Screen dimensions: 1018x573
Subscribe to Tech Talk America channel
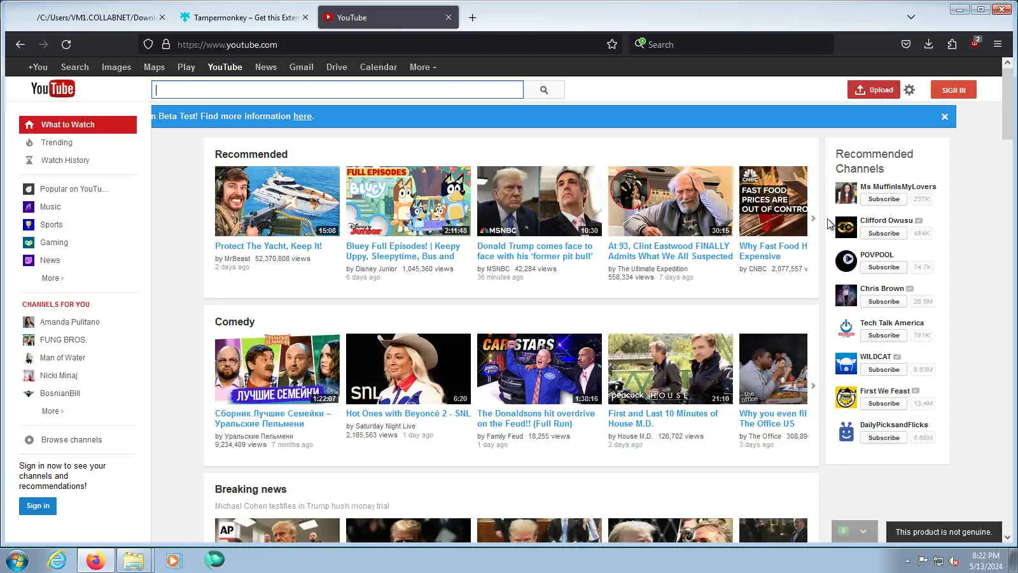coord(884,336)
